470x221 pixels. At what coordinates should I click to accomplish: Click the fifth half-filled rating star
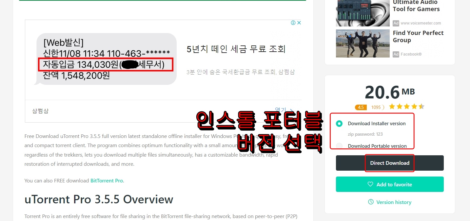(421, 107)
